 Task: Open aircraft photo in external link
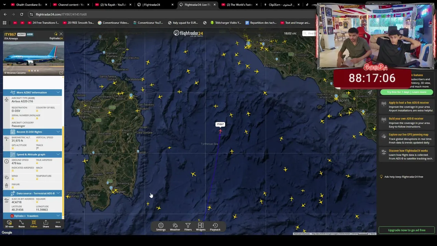click(61, 73)
